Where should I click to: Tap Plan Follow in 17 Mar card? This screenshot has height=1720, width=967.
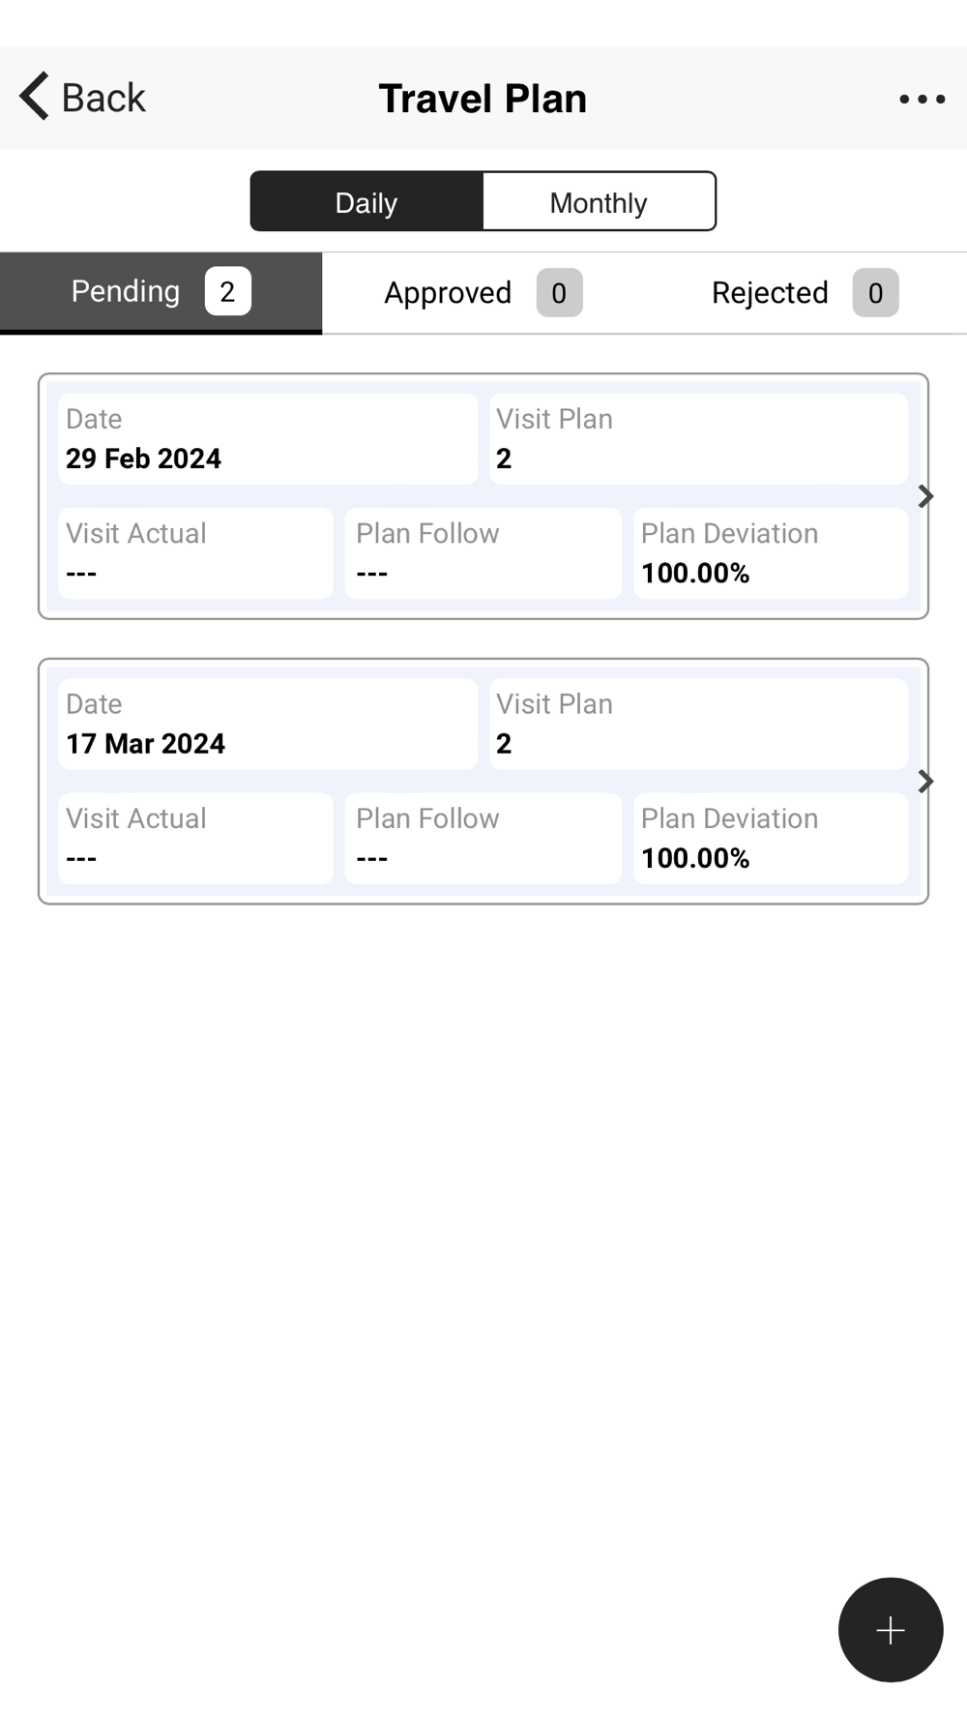[483, 839]
